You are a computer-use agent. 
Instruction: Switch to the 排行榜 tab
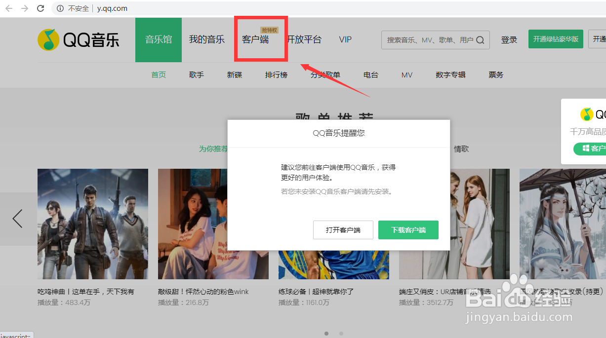click(x=276, y=75)
